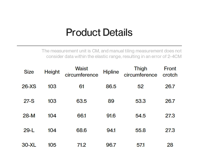
Task: Click the Product Details heading
Action: tap(99, 32)
